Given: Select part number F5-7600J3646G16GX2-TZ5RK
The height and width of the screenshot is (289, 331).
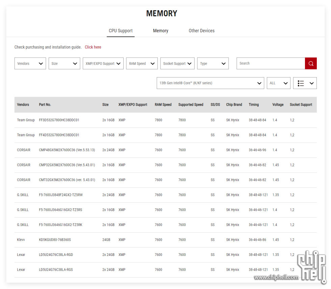Looking at the screenshot, I should (x=60, y=225).
